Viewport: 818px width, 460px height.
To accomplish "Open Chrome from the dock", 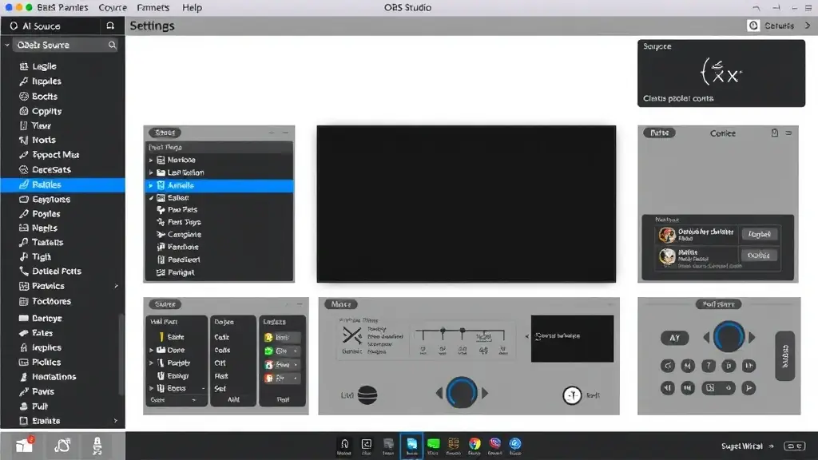I will click(475, 445).
